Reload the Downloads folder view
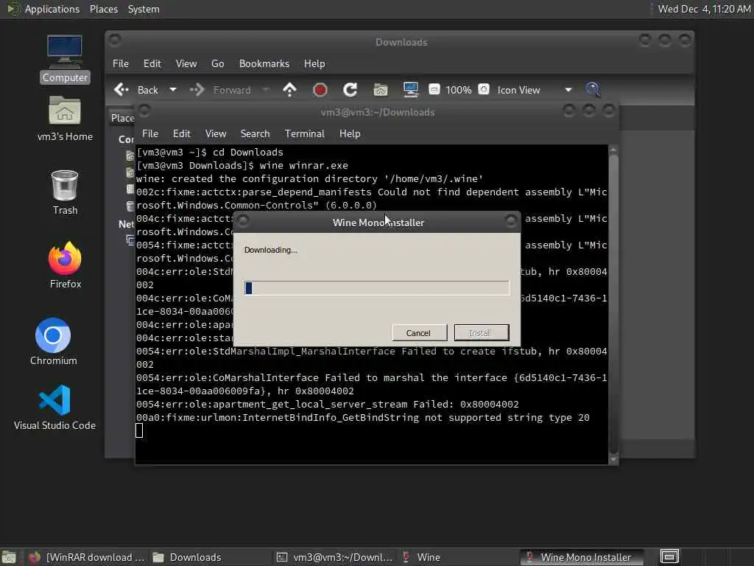The image size is (754, 566). click(350, 90)
